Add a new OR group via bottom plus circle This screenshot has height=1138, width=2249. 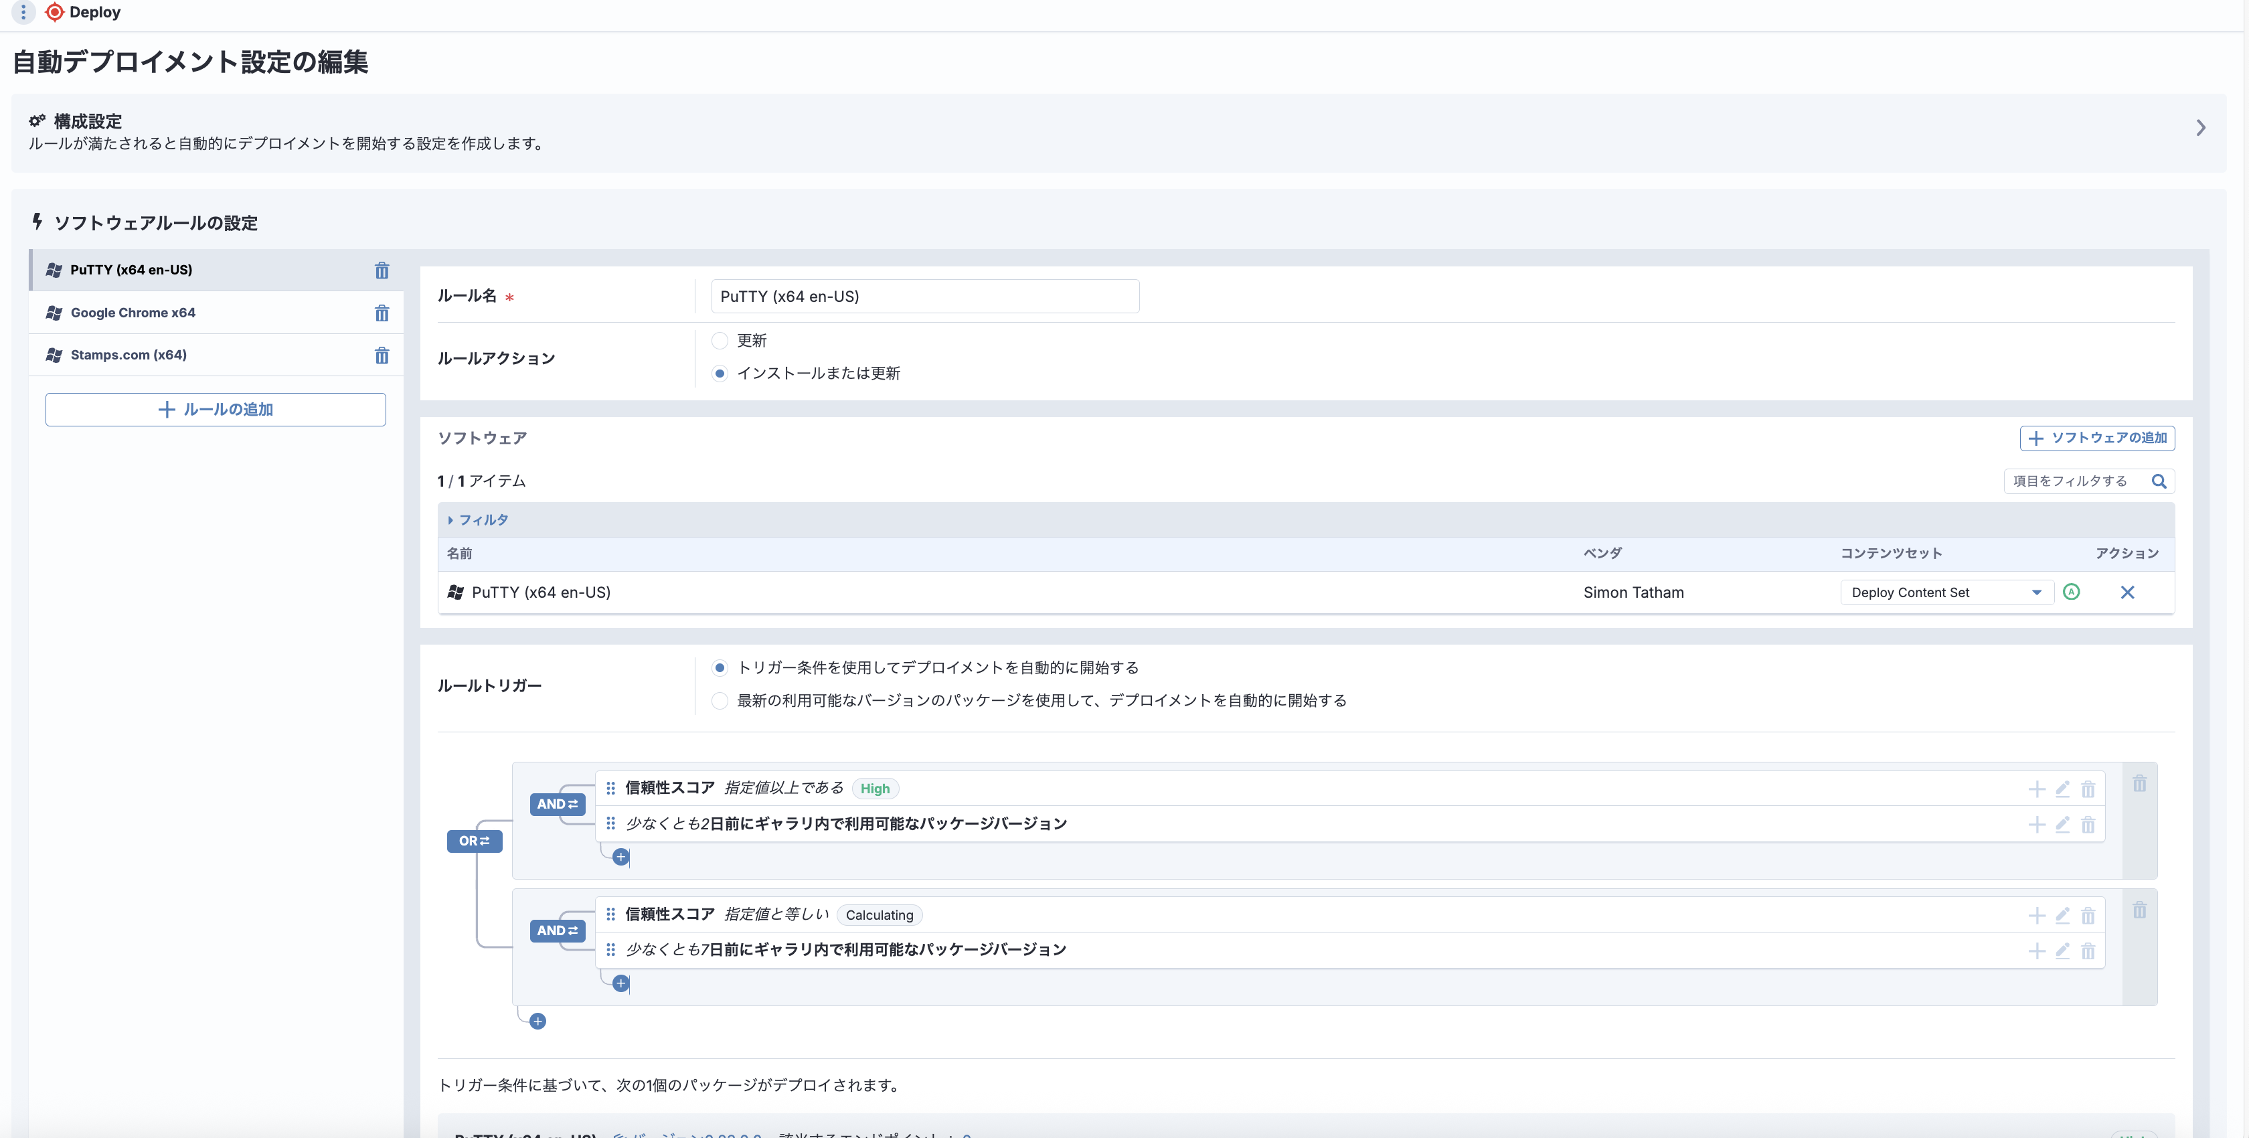coord(537,1020)
